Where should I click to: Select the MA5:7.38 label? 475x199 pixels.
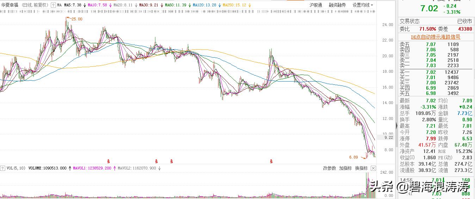(x=73, y=5)
